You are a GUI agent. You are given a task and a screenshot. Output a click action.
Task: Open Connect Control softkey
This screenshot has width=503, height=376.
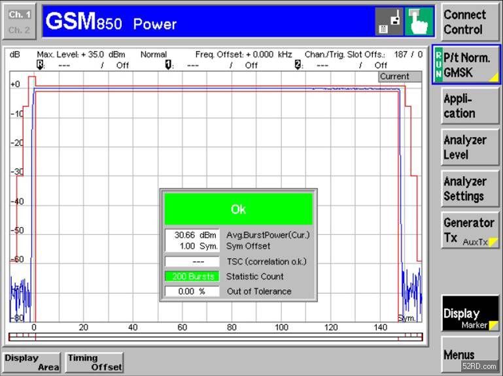(470, 22)
